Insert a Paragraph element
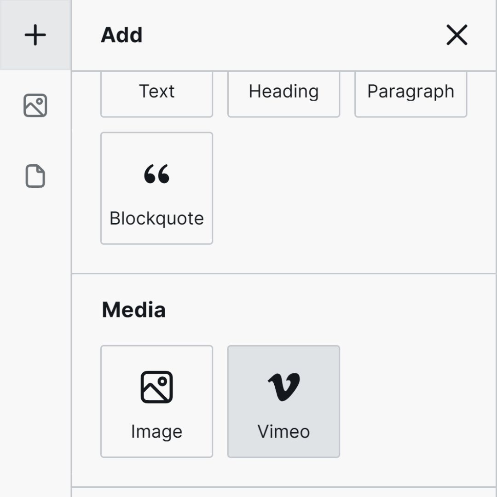497x497 pixels. coord(411,94)
